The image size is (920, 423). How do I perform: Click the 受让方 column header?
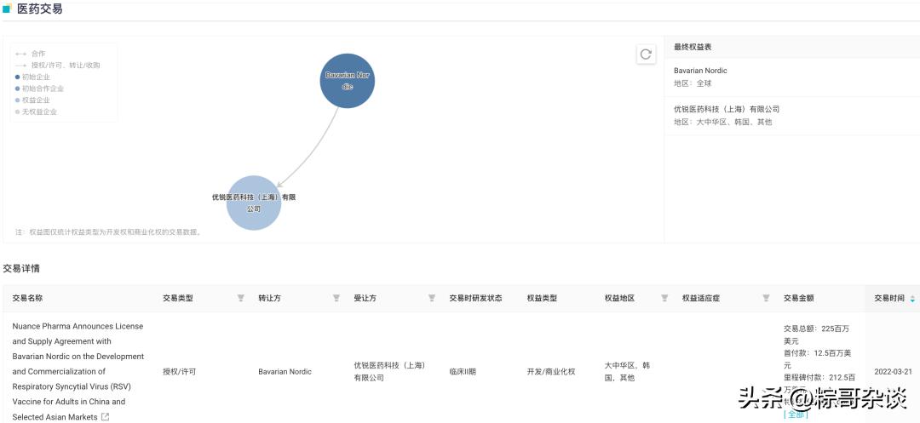tap(365, 298)
